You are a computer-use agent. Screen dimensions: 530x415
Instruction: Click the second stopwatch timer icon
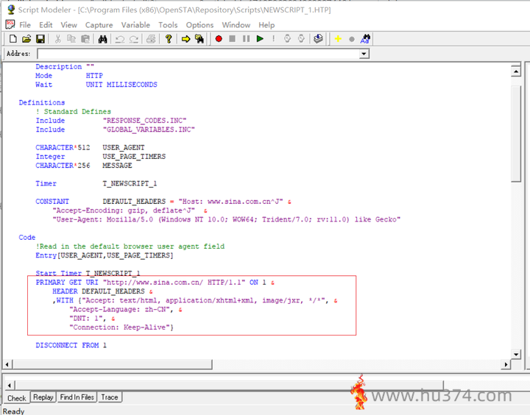coord(301,39)
